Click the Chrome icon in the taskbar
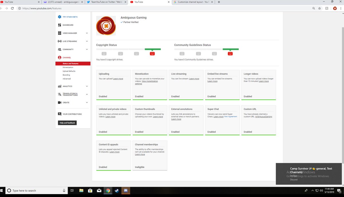 pos(108,190)
